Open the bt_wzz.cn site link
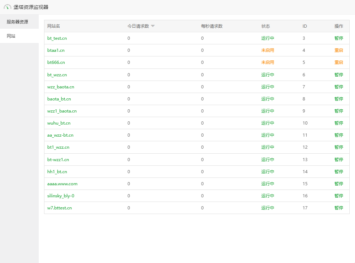355x263 pixels. 57,75
